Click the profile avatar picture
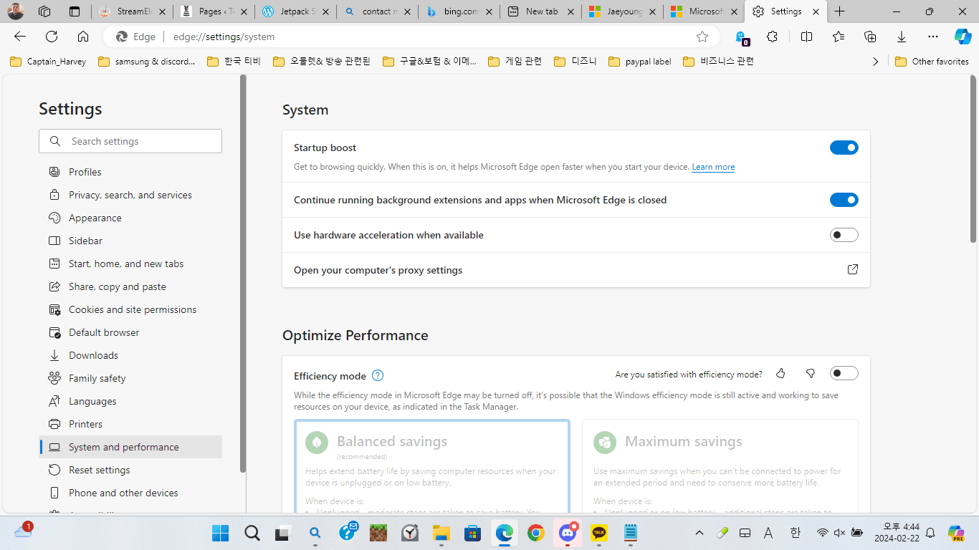 point(16,11)
